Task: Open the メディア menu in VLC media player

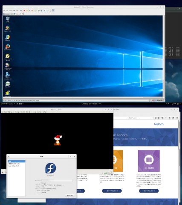Action: tap(4, 112)
